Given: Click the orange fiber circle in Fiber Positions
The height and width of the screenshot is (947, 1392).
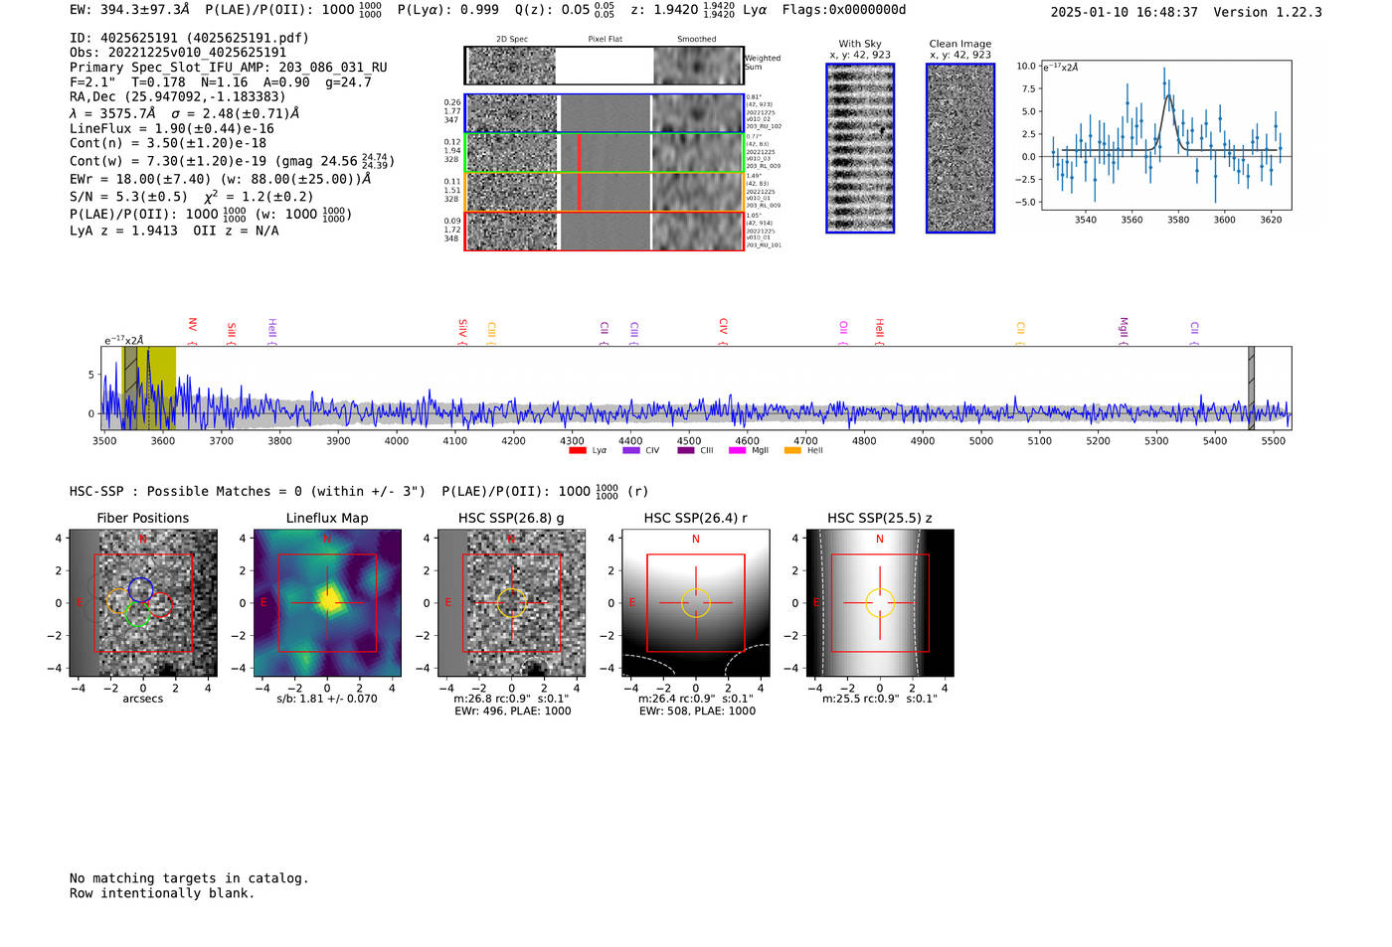Looking at the screenshot, I should pos(118,601).
